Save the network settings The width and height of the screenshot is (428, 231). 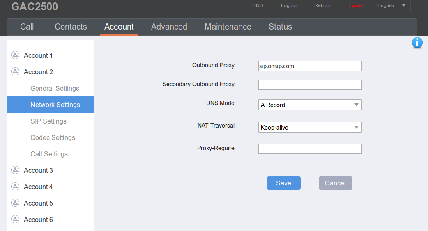[x=283, y=183]
